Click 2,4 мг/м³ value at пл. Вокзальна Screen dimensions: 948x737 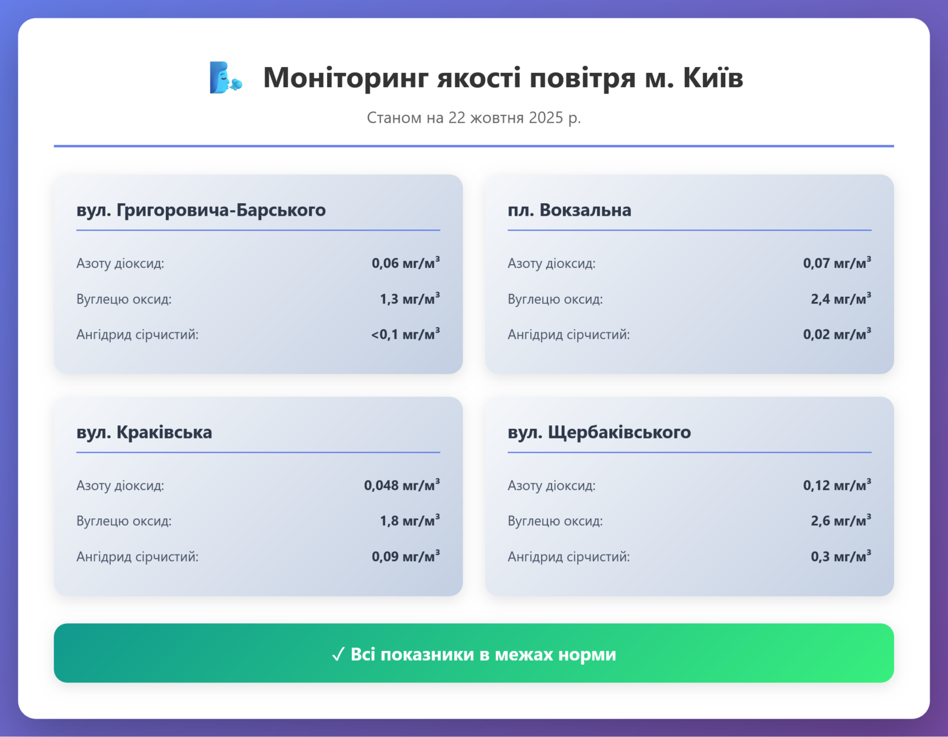[x=841, y=299]
